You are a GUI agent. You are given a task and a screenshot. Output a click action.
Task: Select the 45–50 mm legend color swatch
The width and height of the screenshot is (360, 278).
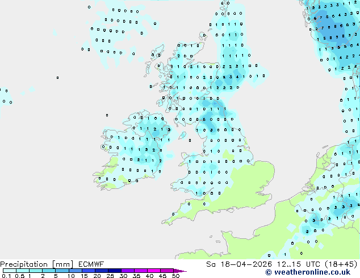point(167,271)
